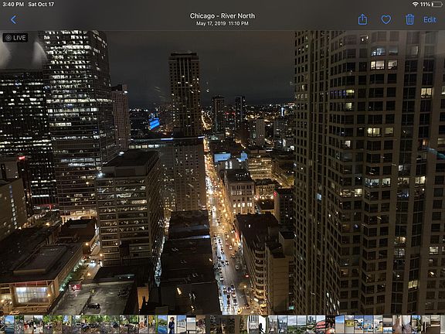Select the yellow building thumbnail
This screenshot has height=334, width=445.
[x=349, y=325]
